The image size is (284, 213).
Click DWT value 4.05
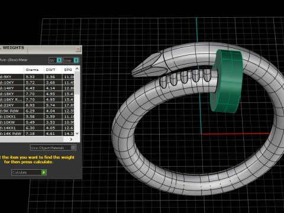pyautogui.click(x=50, y=128)
